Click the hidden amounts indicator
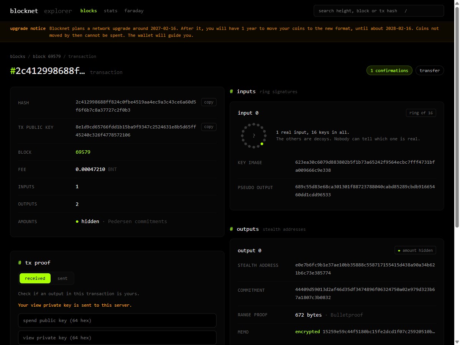This screenshot has height=345, width=460. pos(87,221)
